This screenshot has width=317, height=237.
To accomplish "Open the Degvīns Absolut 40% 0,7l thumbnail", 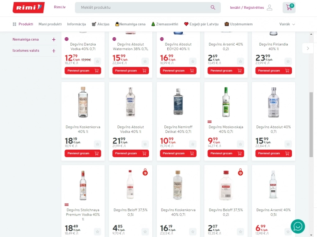I will click(274, 102).
